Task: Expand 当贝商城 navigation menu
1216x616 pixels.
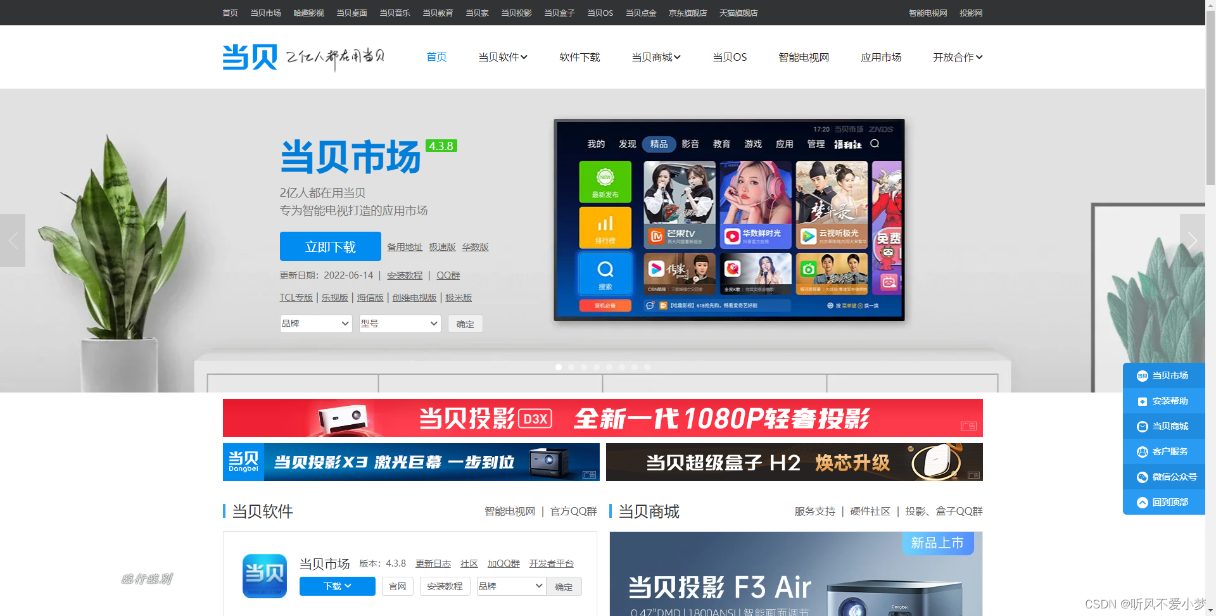Action: (x=656, y=57)
